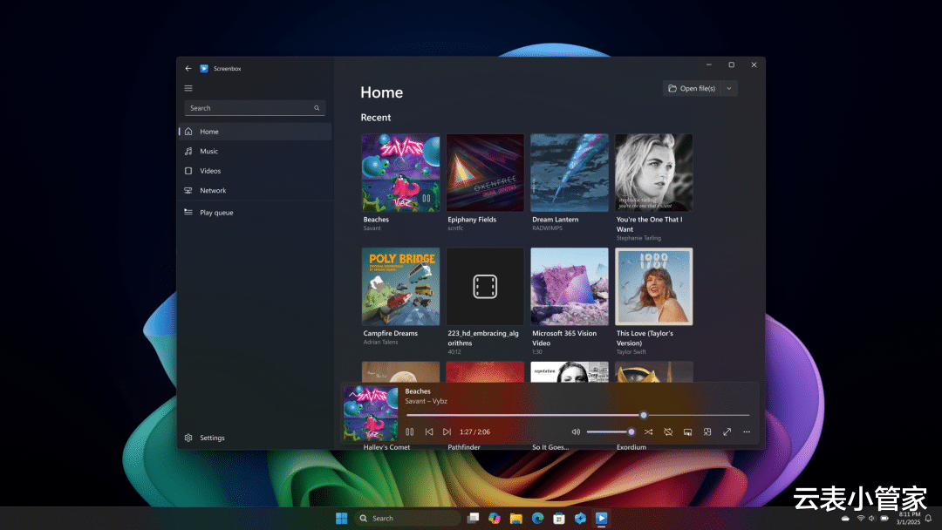This screenshot has height=530, width=942.
Task: Enter picture-in-picture compact overlay mode
Action: (707, 431)
